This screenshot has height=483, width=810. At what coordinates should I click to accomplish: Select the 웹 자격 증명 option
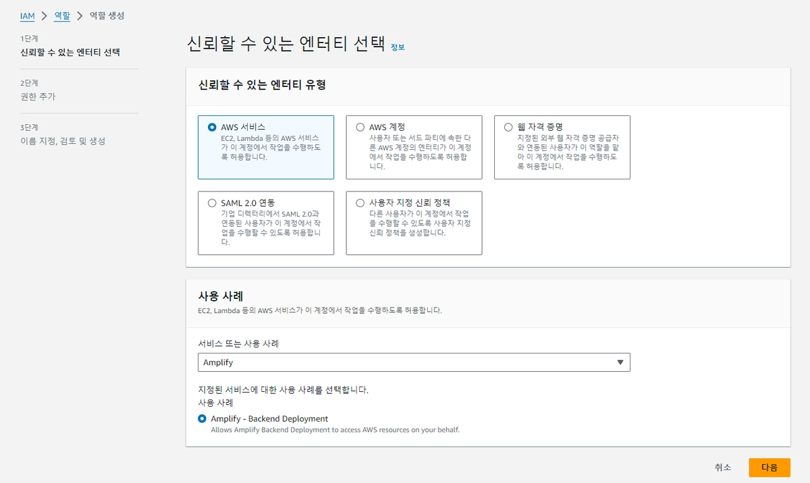508,127
